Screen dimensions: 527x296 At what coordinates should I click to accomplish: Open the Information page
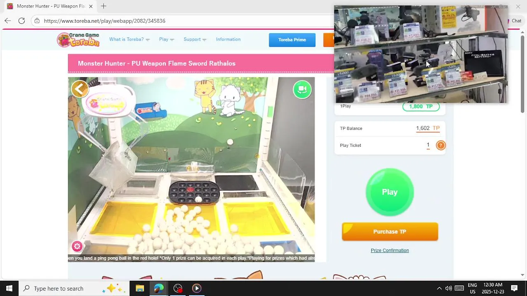[228, 39]
